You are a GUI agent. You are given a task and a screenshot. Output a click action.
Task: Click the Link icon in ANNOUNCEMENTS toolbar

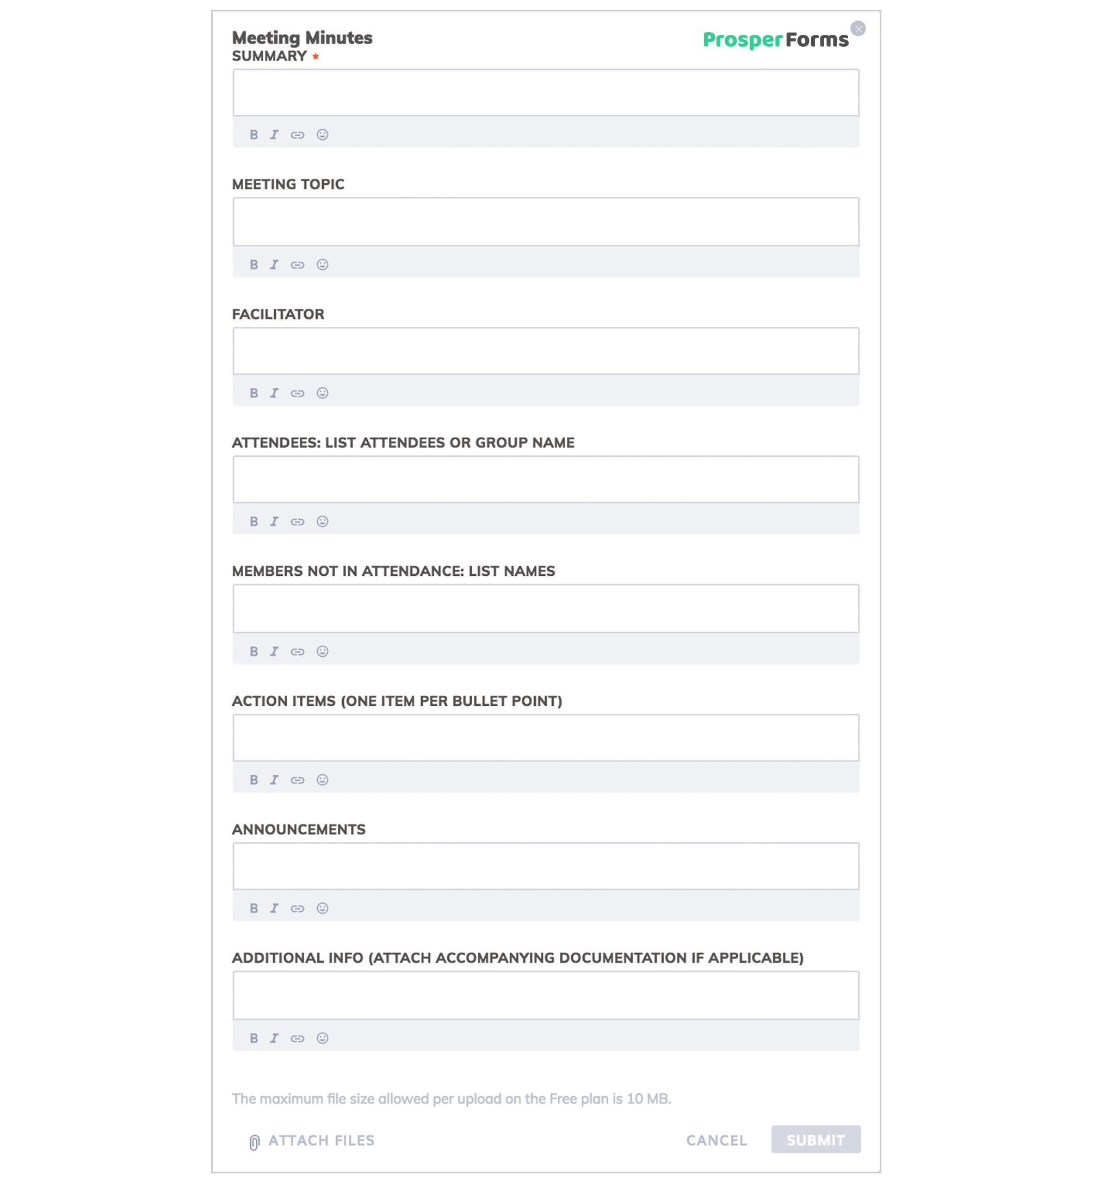298,909
